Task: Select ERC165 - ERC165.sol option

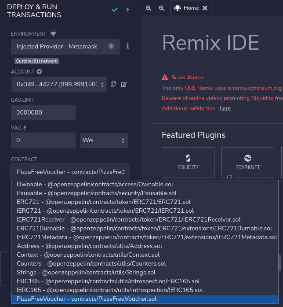Action: pyautogui.click(x=145, y=281)
